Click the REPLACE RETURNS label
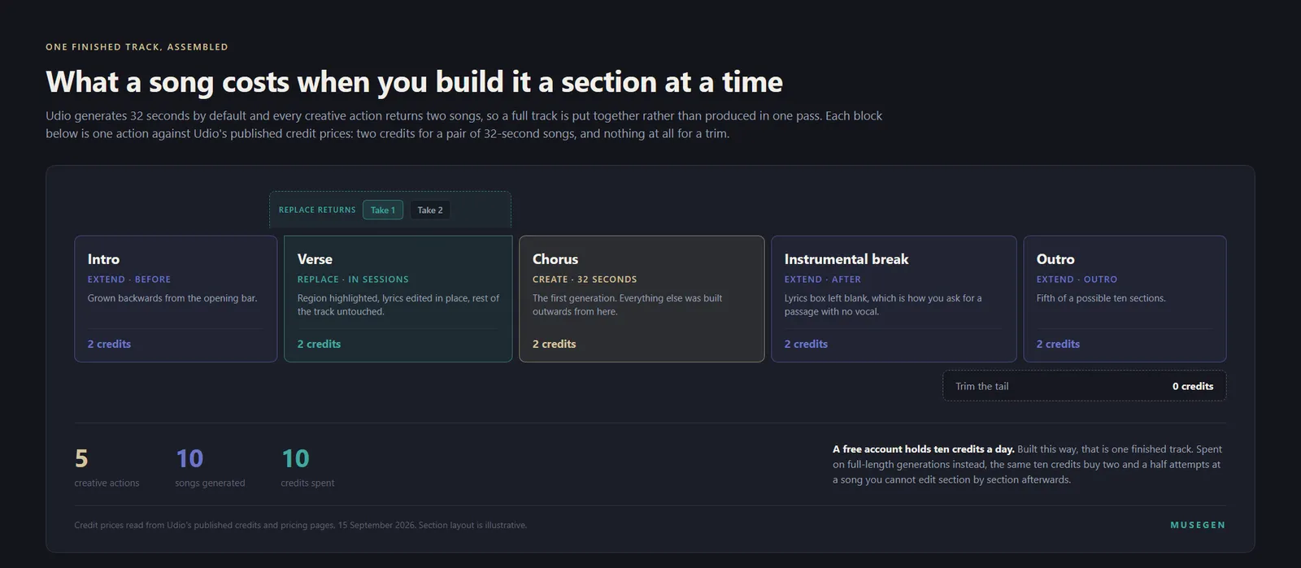 [317, 210]
